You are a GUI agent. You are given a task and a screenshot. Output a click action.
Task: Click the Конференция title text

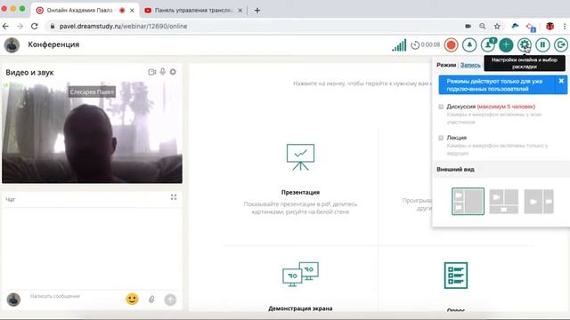[53, 44]
